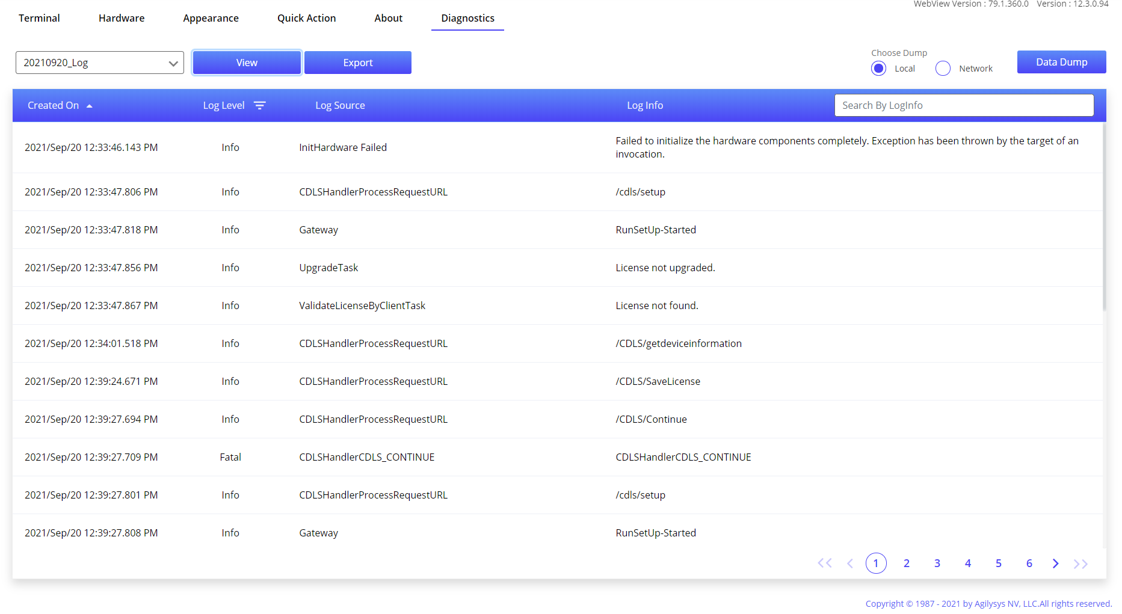Select the /CDLS/getdeviceinformation log info
Screen dimensions: 1122x614
click(679, 343)
